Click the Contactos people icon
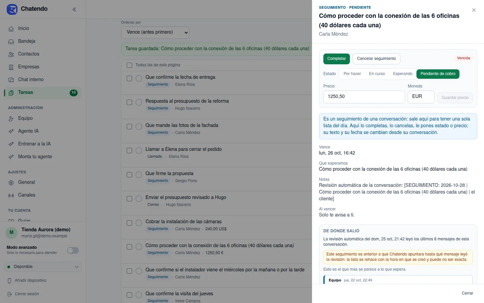 (11, 54)
